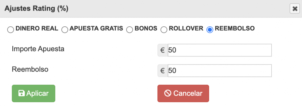Click the DINERO REAL label text
The height and width of the screenshot is (106, 302).
click(37, 28)
